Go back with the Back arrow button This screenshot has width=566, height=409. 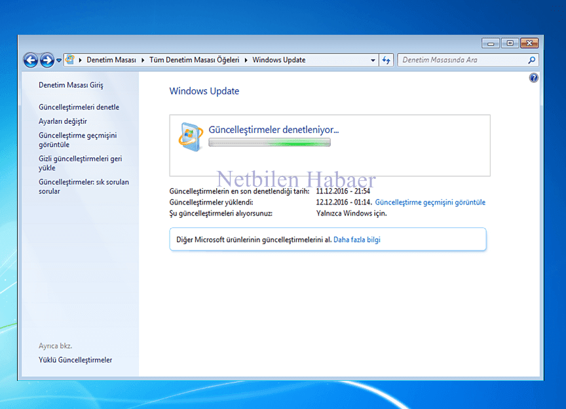31,60
